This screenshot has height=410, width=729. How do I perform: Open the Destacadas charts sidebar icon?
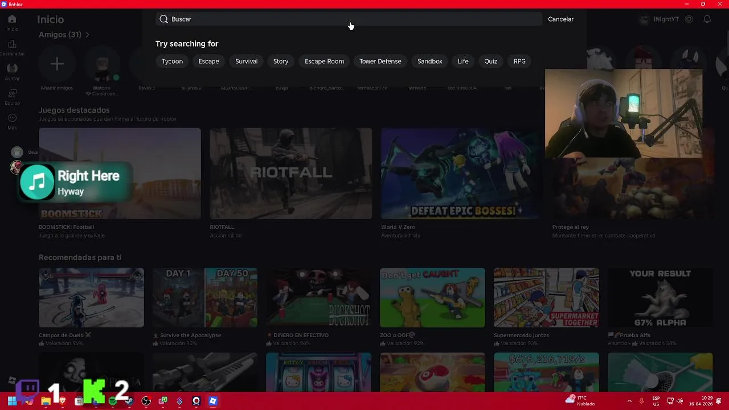pyautogui.click(x=12, y=44)
